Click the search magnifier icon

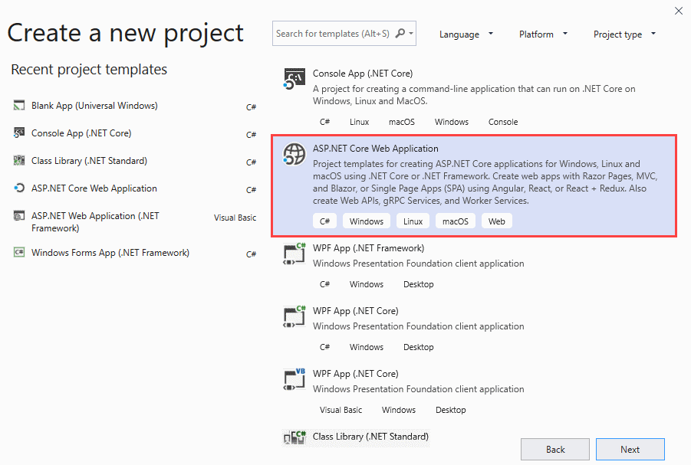point(400,34)
